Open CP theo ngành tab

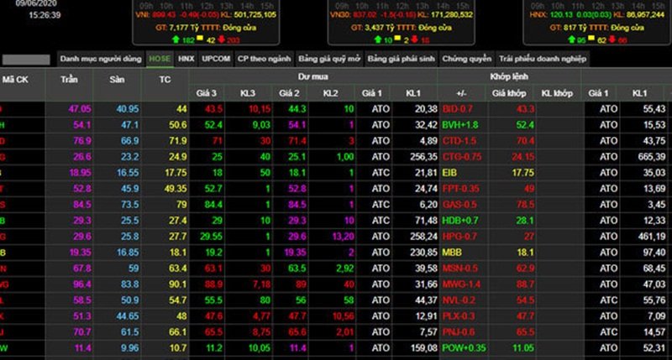(264, 59)
